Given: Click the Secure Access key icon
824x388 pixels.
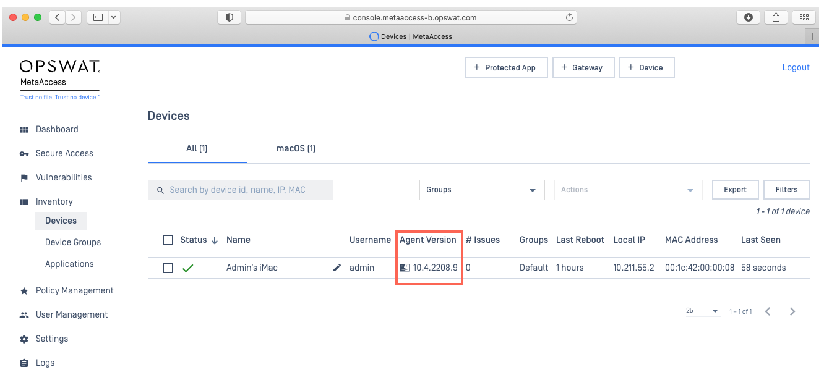Looking at the screenshot, I should [x=24, y=154].
